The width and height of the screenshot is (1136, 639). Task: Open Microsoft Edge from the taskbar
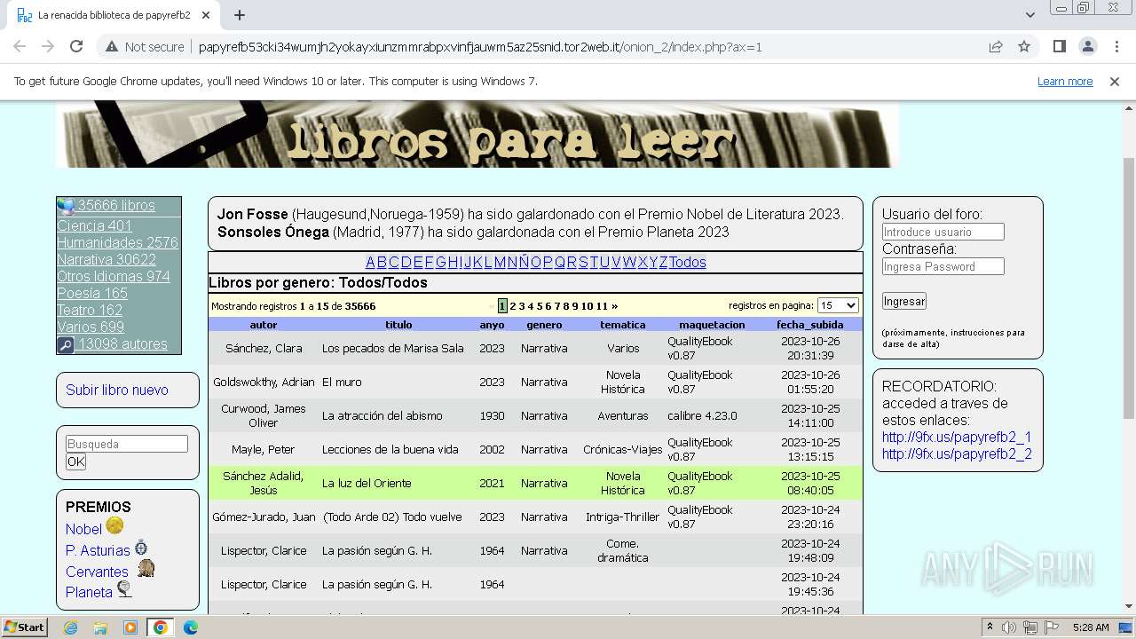pos(191,627)
